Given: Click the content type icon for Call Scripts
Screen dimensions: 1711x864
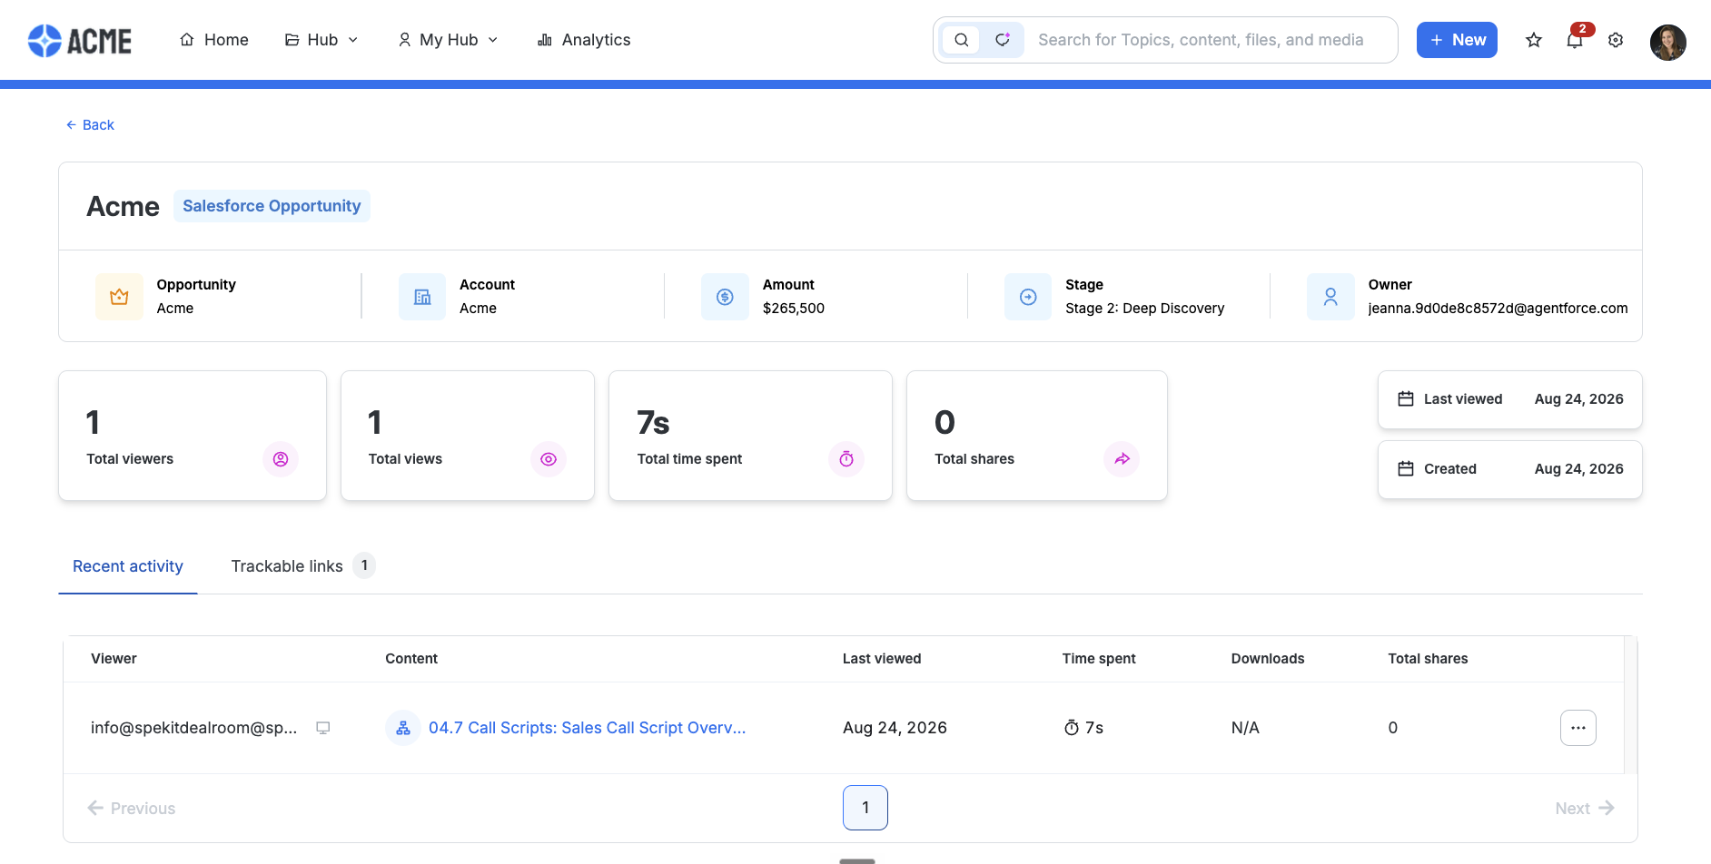Looking at the screenshot, I should coord(403,728).
